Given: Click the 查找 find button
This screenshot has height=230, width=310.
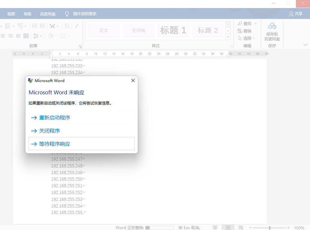Looking at the screenshot, I should click(244, 24).
